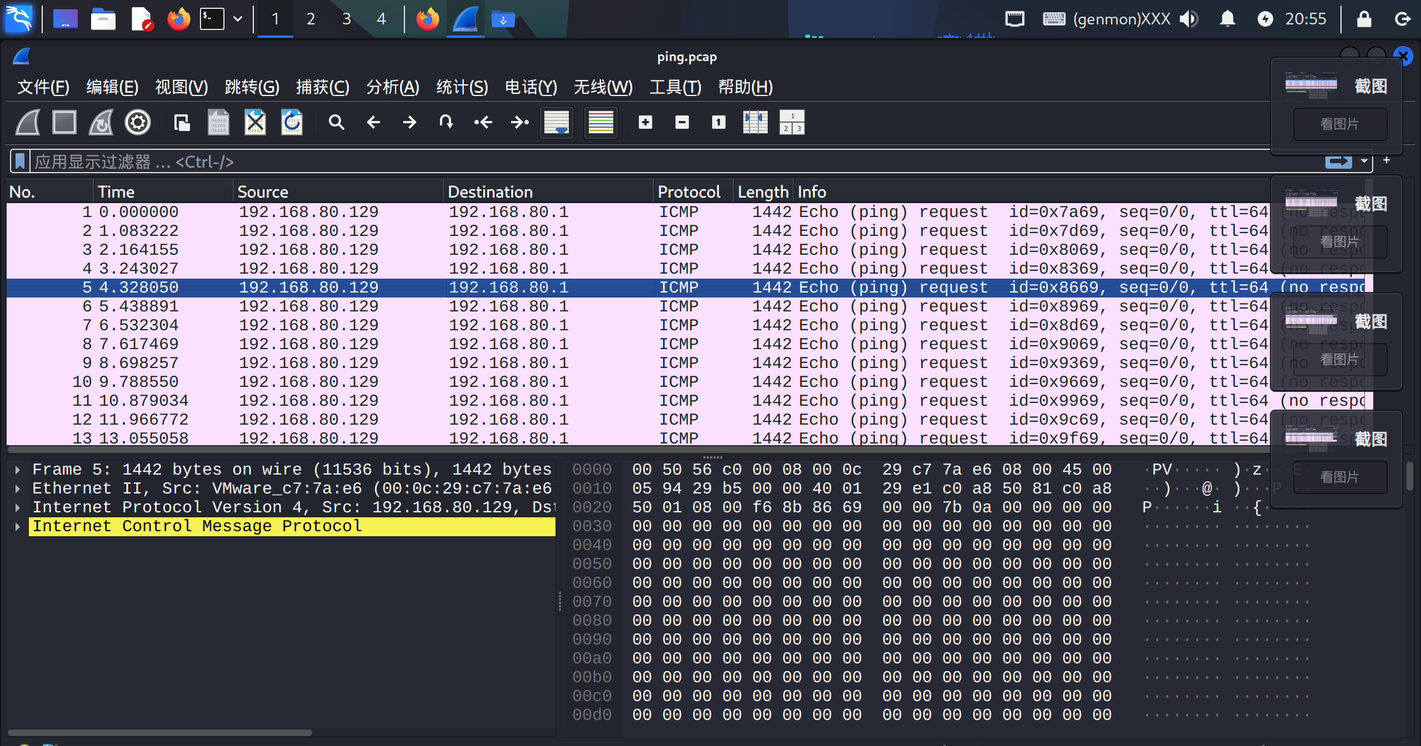The image size is (1421, 746).
Task: Go to the previous packet arrow
Action: click(x=373, y=122)
